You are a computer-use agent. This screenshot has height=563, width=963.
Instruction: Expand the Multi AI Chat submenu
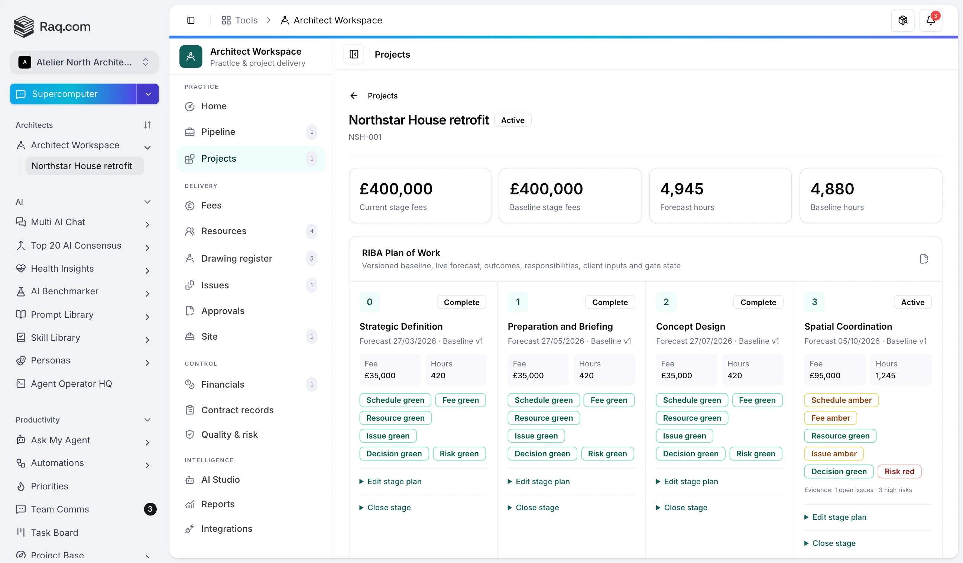[x=147, y=225]
